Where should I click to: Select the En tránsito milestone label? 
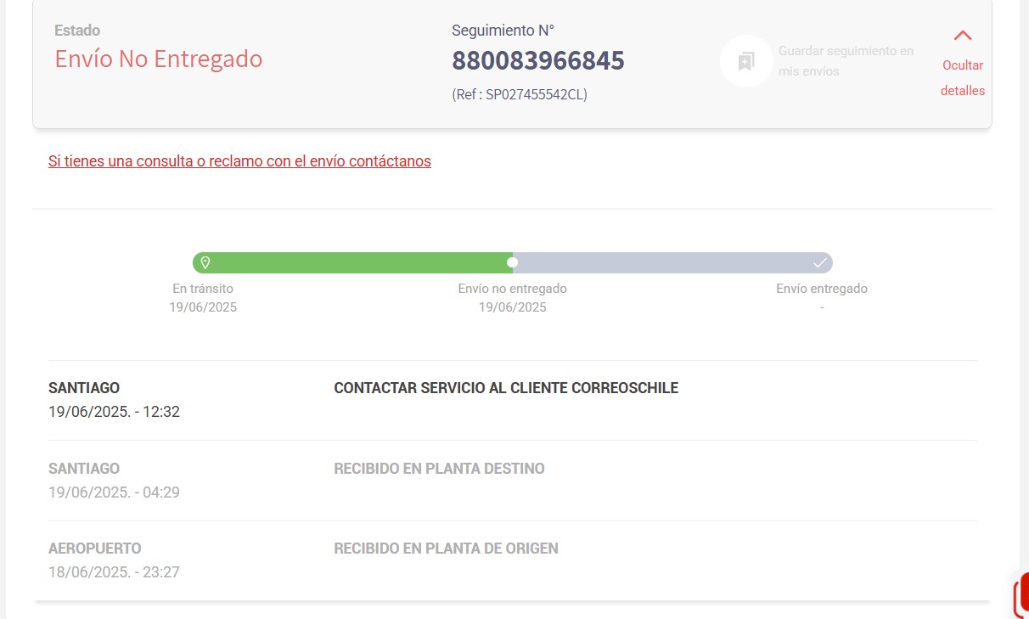point(203,288)
